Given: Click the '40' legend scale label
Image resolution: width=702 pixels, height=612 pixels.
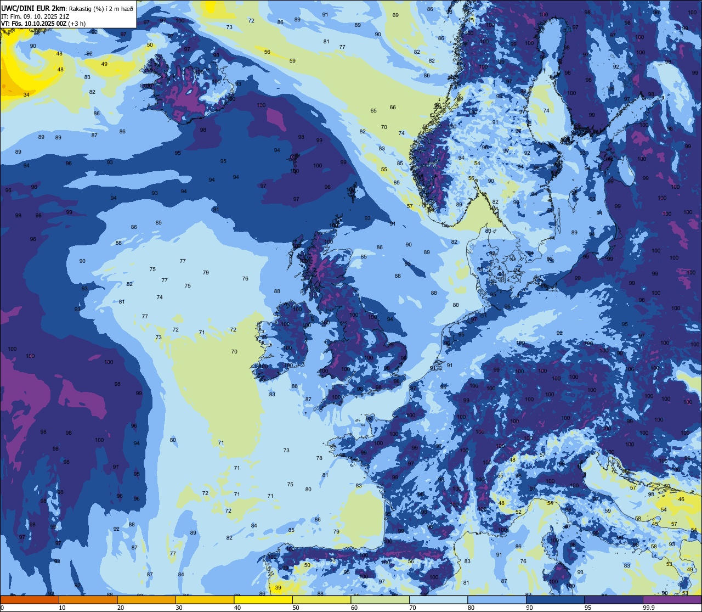Looking at the screenshot, I should pos(237,608).
